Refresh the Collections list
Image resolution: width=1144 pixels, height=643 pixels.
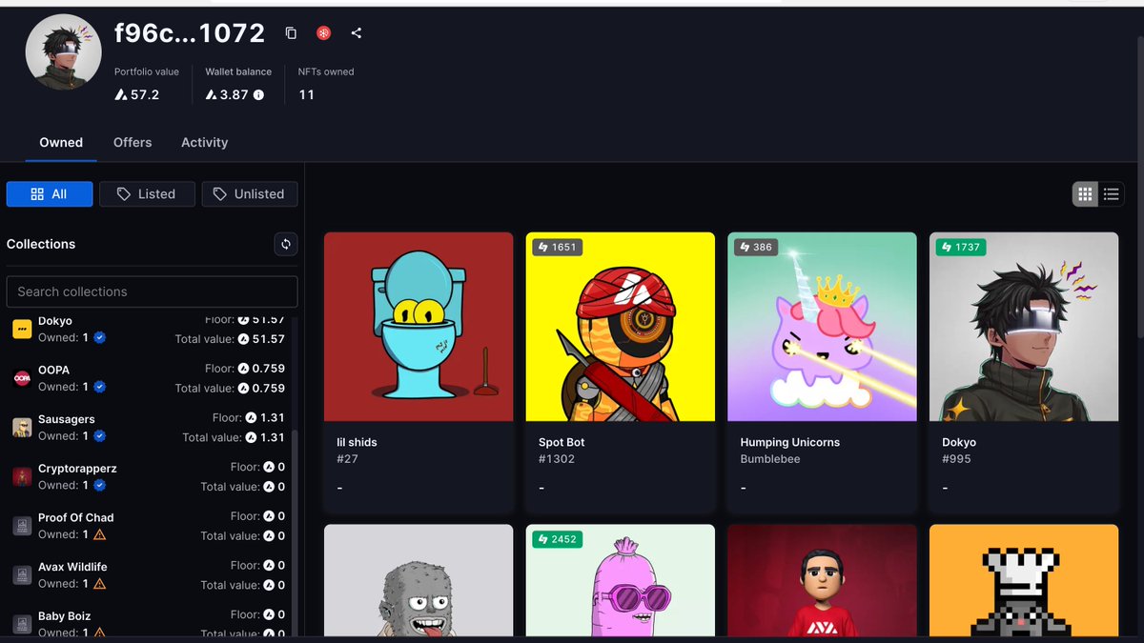point(286,245)
